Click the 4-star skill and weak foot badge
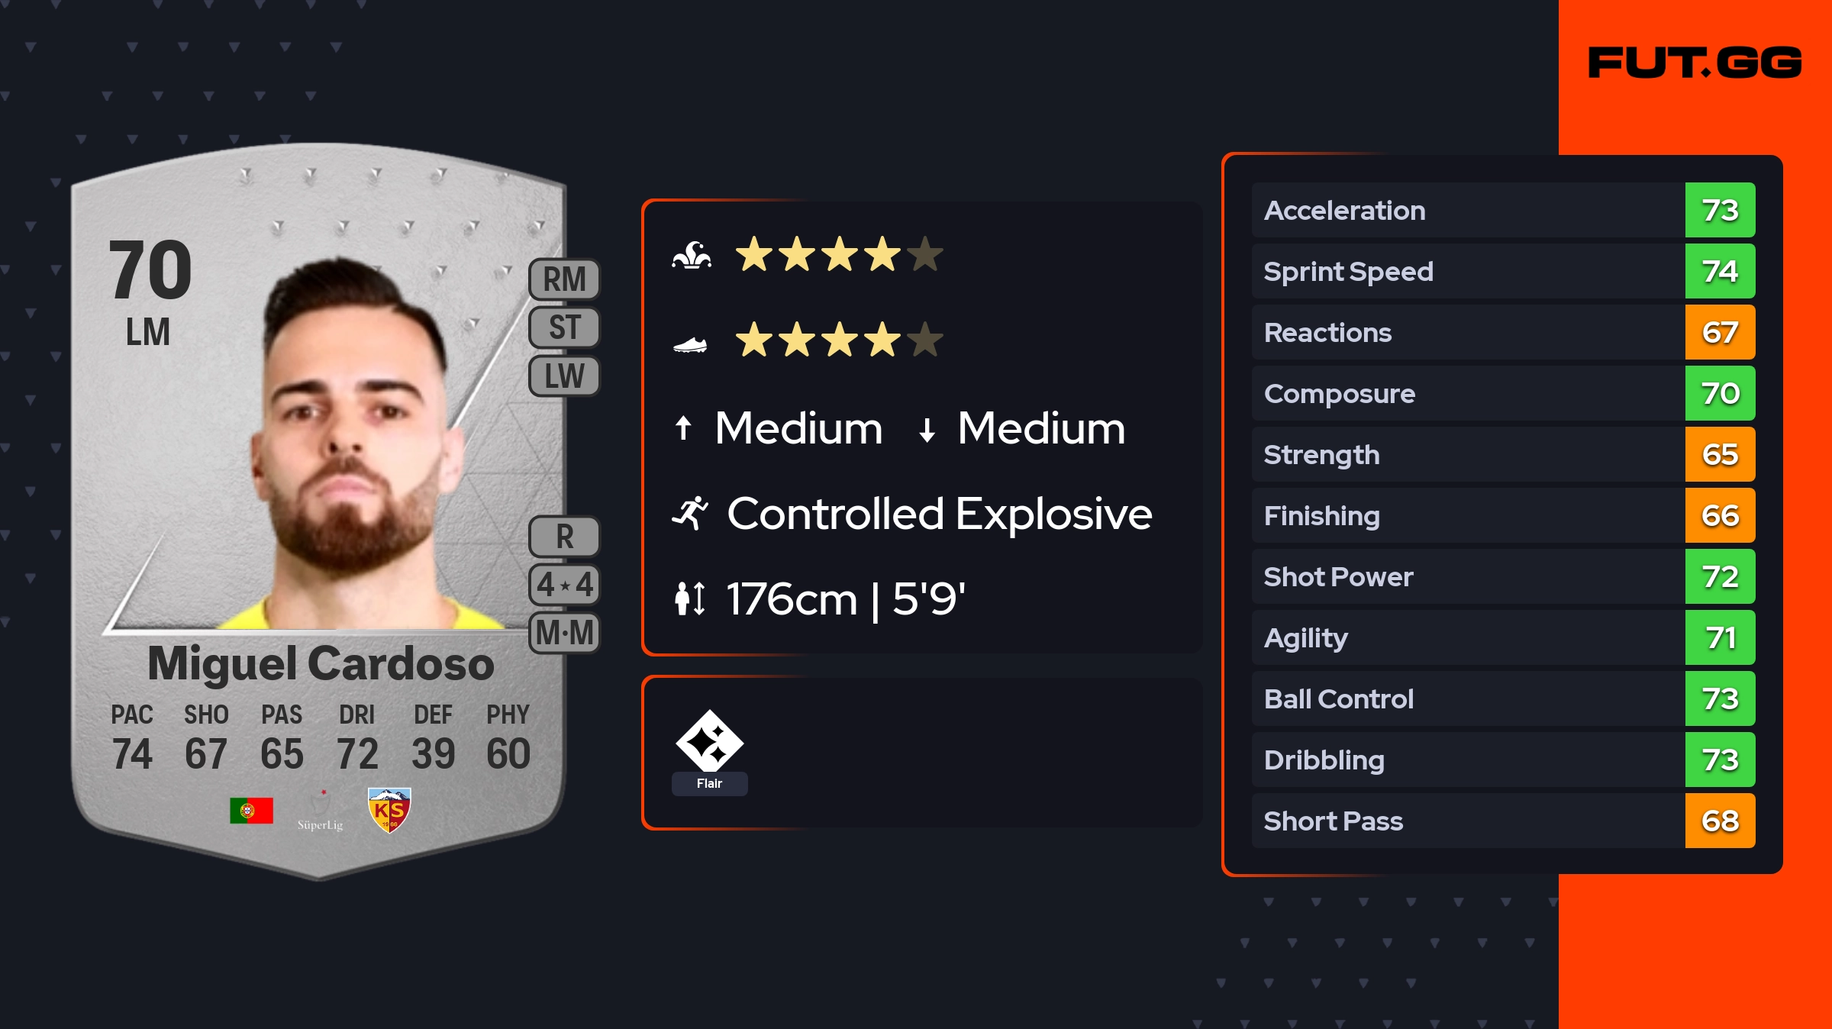The image size is (1832, 1029). [564, 585]
